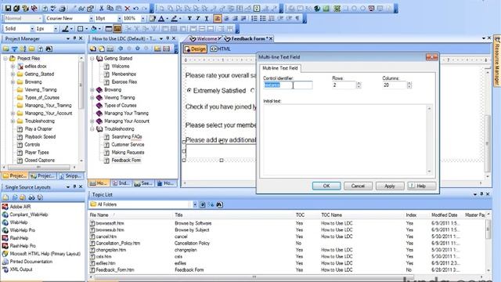This screenshot has height=282, width=501.
Task: Click Cancel in the dialog
Action: point(358,186)
